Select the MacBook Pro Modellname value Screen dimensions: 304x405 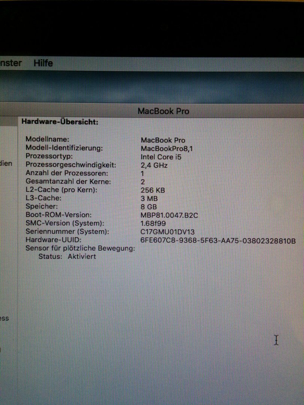point(163,140)
